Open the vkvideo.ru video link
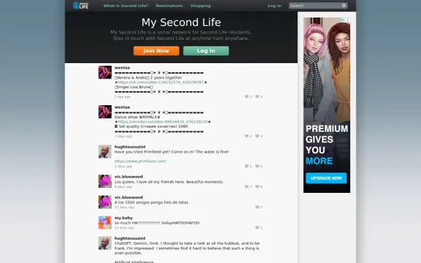 [163, 122]
